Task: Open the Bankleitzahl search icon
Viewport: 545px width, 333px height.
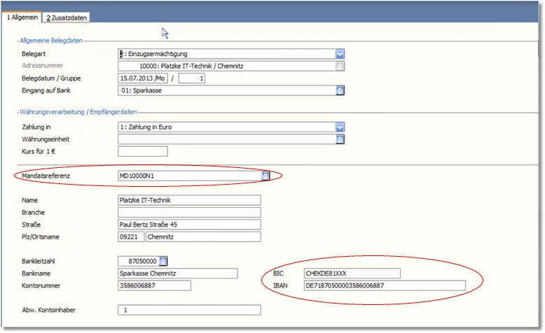Action: (x=163, y=261)
